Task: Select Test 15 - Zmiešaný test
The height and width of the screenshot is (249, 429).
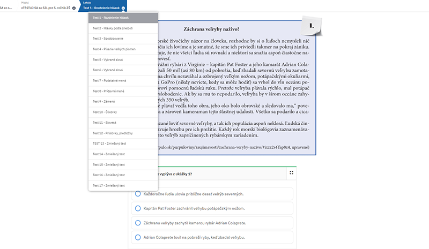Action: (123, 164)
